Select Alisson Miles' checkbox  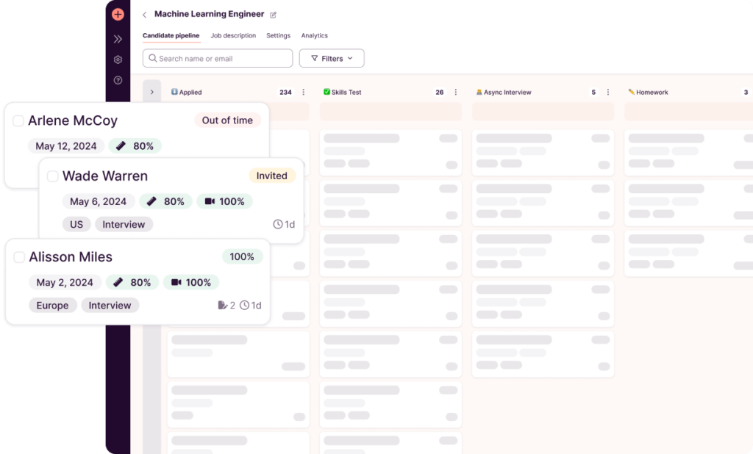pos(18,256)
